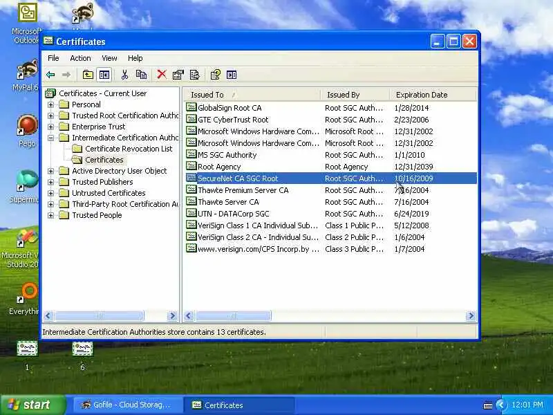Expand Third-Party Root Certification Authorities node
The width and height of the screenshot is (553, 415).
point(50,204)
